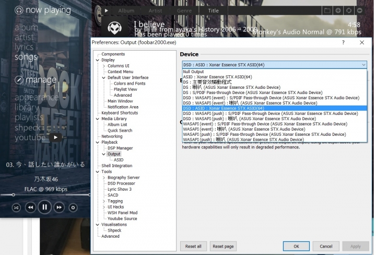Click the play arrow beside youtube
This screenshot has width=376, height=255.
tap(56, 137)
